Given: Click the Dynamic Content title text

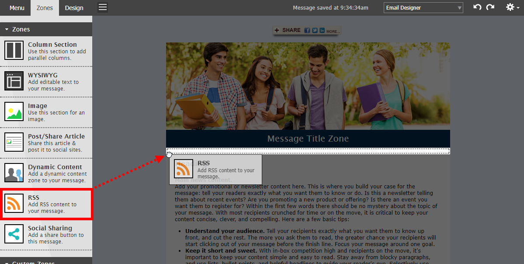Looking at the screenshot, I should coord(55,167).
